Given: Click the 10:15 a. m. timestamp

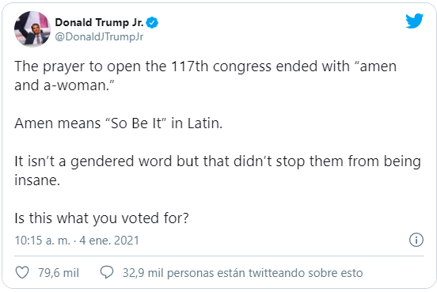Looking at the screenshot, I should click(x=43, y=241).
